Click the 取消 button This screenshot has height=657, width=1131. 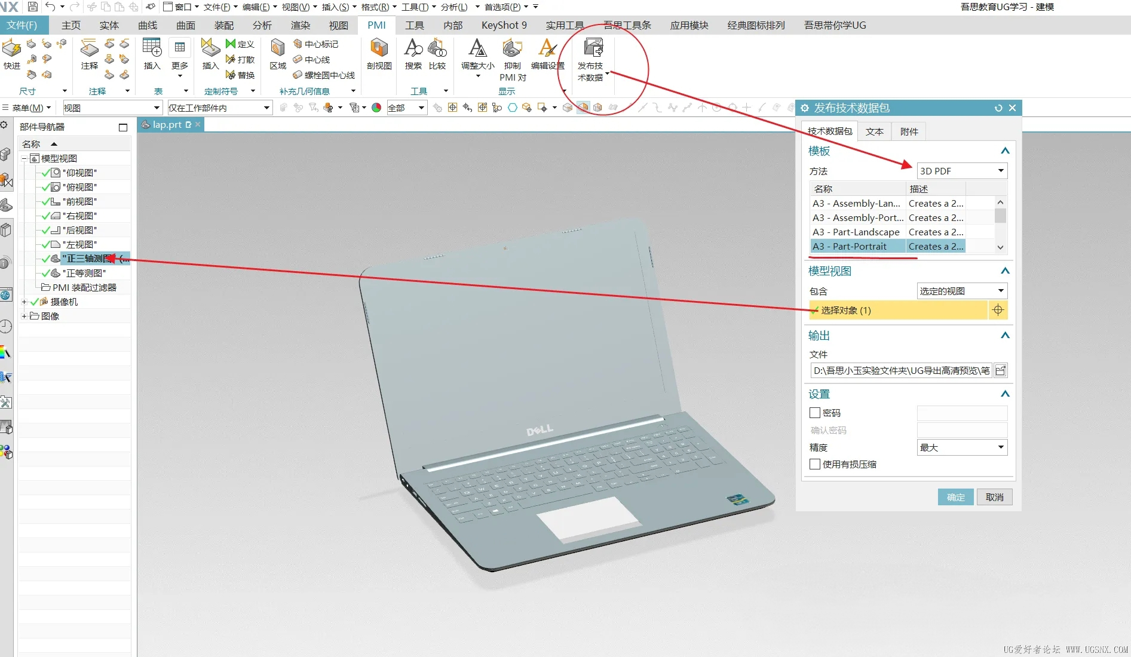995,497
